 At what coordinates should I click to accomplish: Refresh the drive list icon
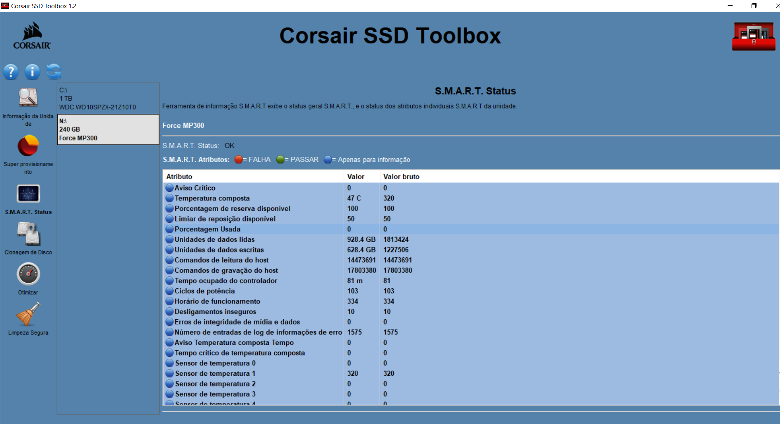[x=54, y=72]
